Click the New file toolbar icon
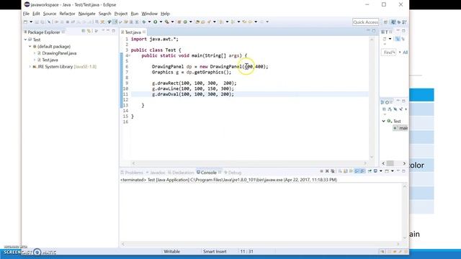Image resolution: width=461 pixels, height=259 pixels. coord(26,22)
